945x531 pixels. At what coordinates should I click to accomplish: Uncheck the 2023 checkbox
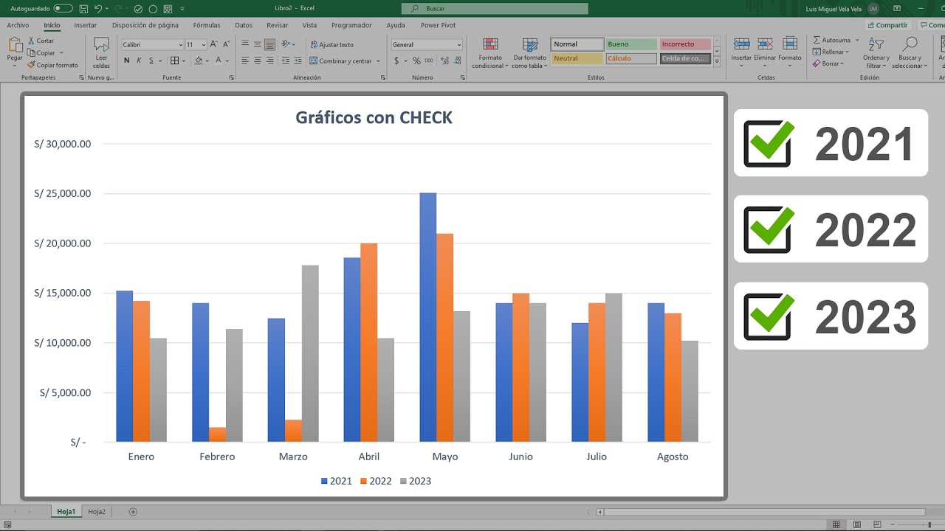(x=769, y=316)
